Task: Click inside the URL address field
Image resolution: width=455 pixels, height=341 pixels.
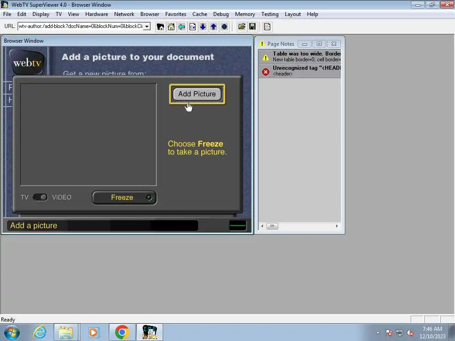Action: tap(81, 26)
